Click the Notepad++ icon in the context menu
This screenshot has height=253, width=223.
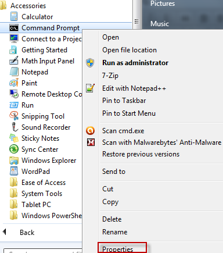pos(90,88)
